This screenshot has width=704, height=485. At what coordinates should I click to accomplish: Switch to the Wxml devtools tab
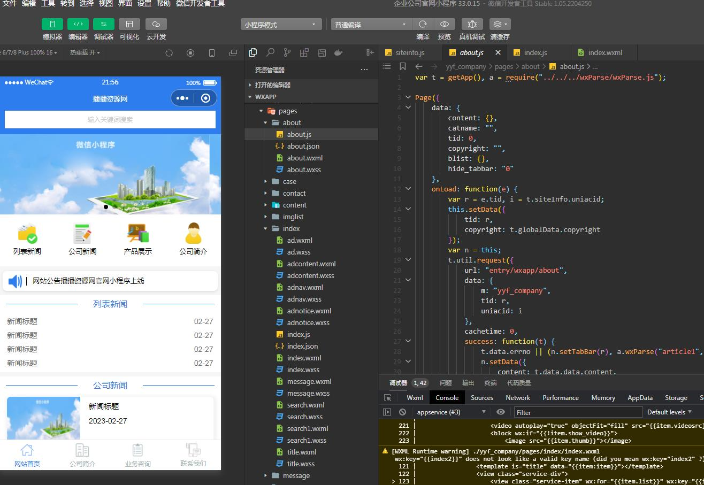pyautogui.click(x=415, y=397)
